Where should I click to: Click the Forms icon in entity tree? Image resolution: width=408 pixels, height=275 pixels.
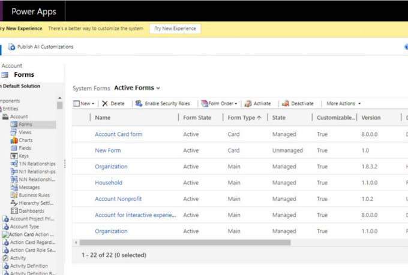coord(14,125)
